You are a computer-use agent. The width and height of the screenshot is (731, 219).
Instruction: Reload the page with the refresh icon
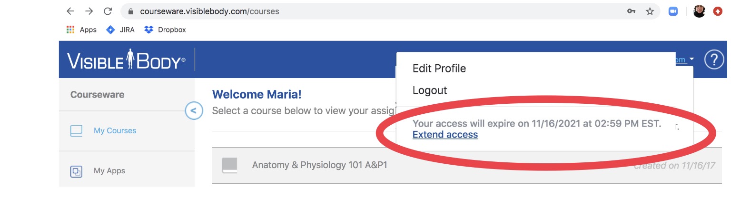pos(108,11)
